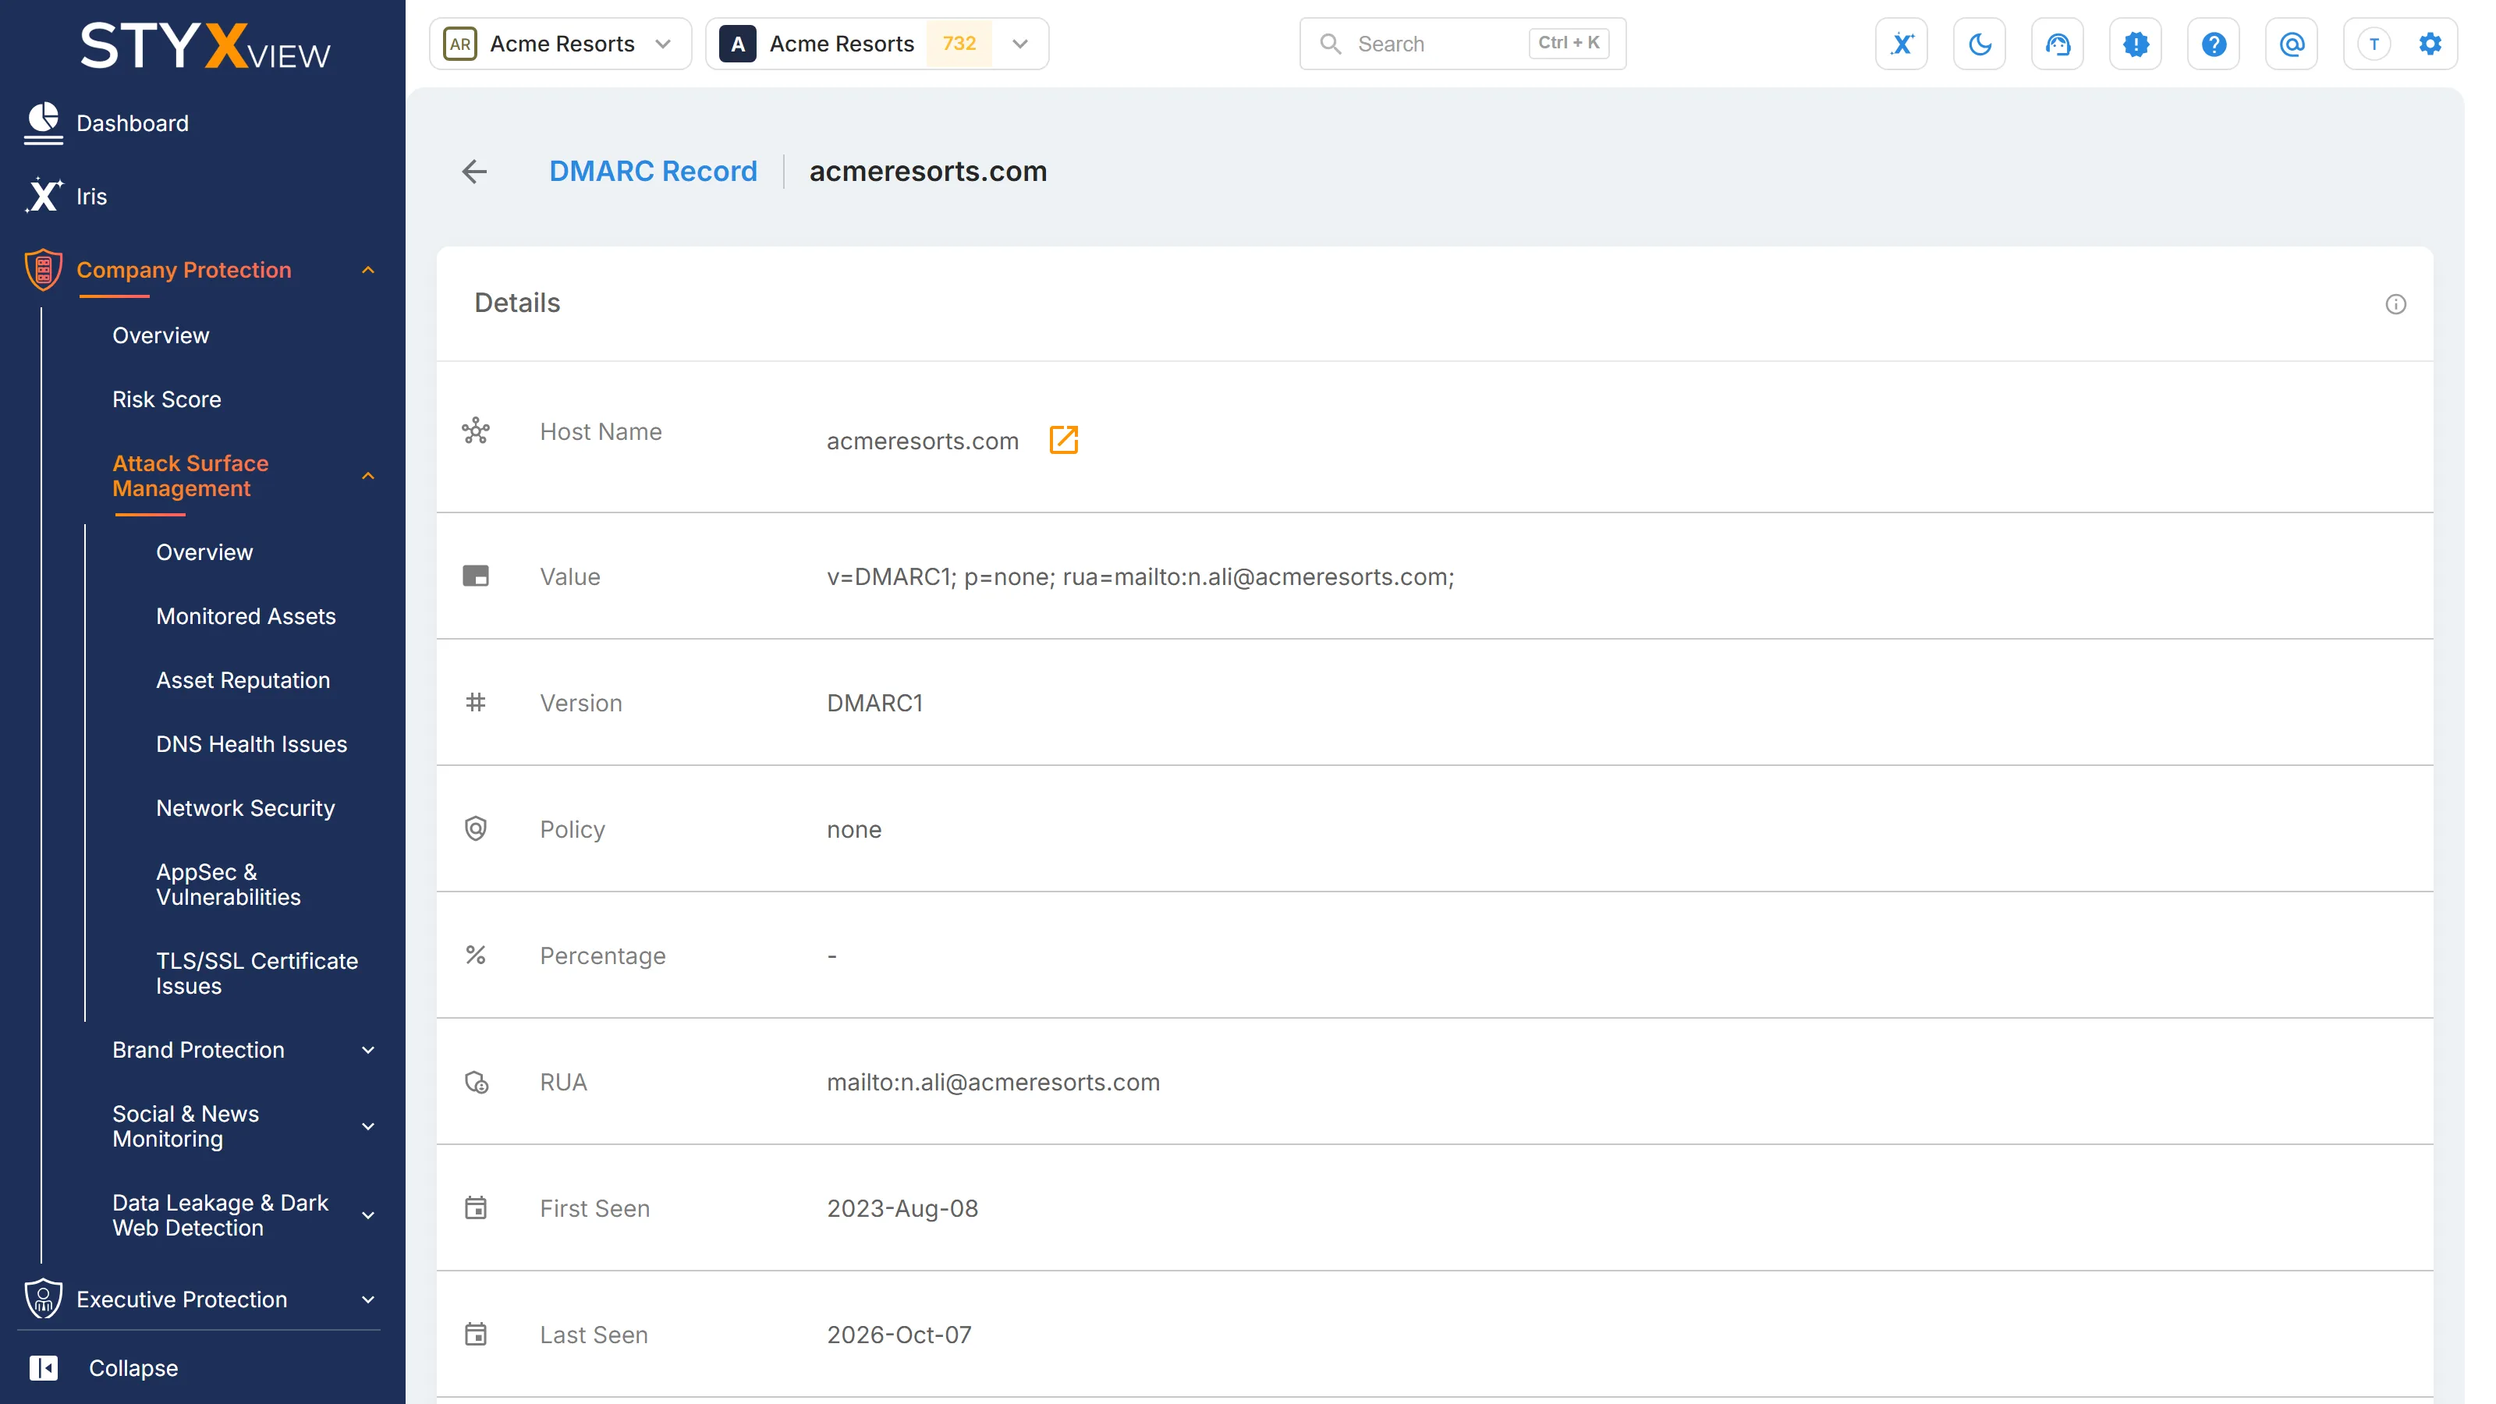Click the DMARC value text v=DMARC1; p=none
Screen dimensions: 2496x1404
pos(1140,576)
